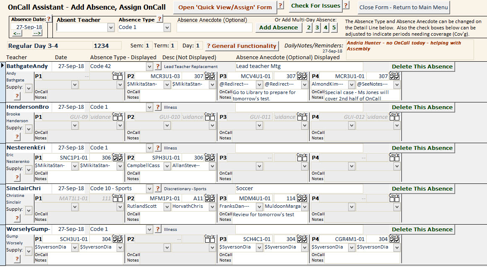Screen dimensions: 487x267
Task: Click 'Review for tomorrow's test' notes
Action: (x=270, y=217)
